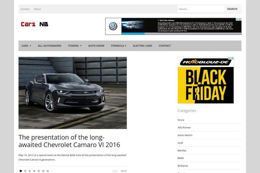
Task: Open the Volkswagen logo in banner ad
Action: pos(113,26)
